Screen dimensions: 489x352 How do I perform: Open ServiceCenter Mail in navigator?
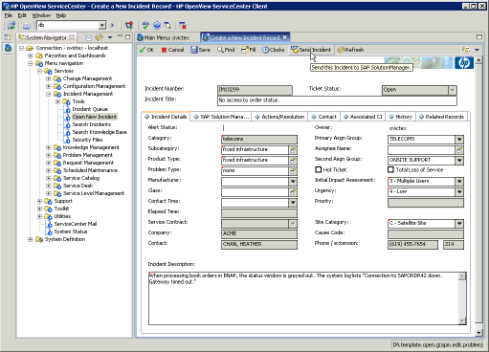[x=76, y=224]
